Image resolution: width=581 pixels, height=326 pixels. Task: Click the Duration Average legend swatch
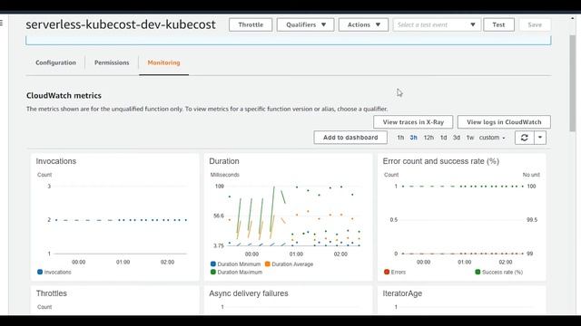268,264
